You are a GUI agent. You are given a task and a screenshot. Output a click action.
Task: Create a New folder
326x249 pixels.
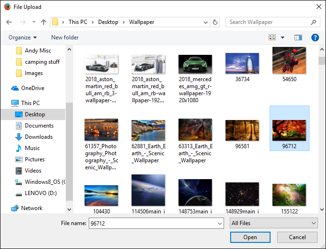(x=65, y=38)
